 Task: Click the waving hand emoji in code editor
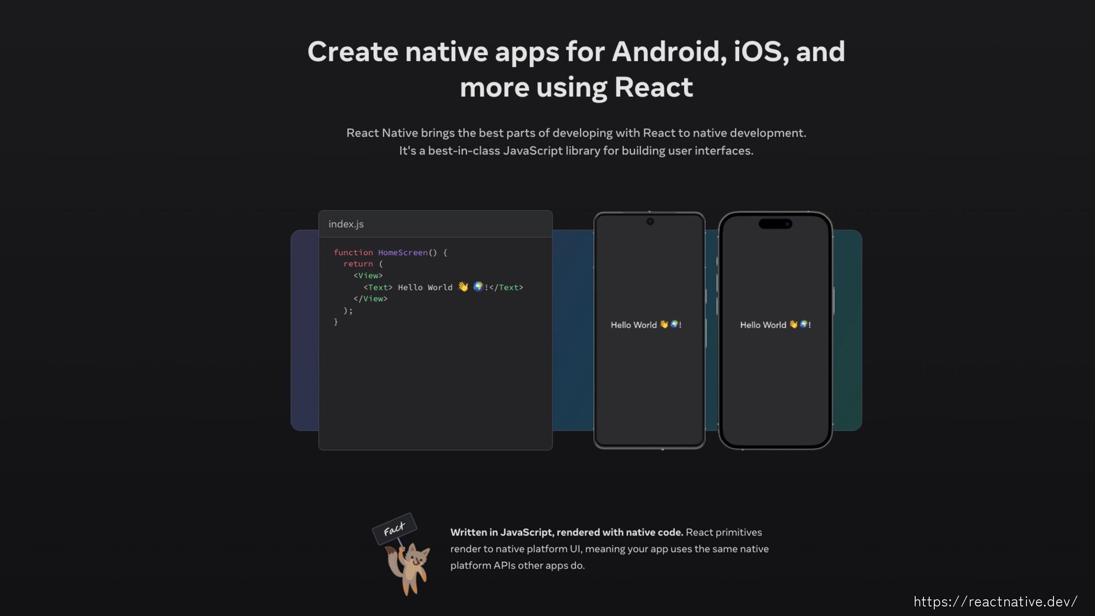(x=463, y=287)
